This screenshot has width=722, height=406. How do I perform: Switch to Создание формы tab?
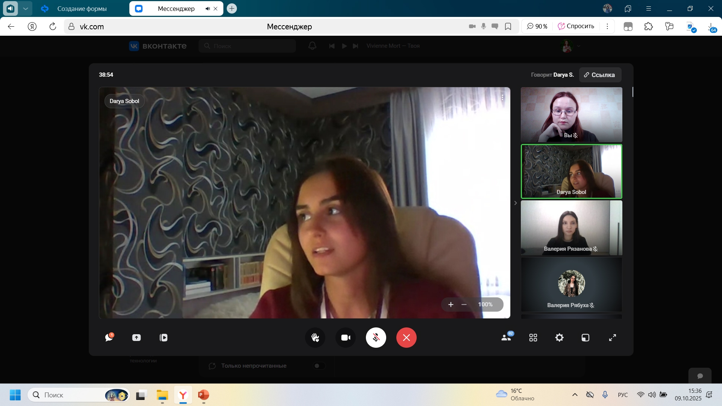click(82, 9)
